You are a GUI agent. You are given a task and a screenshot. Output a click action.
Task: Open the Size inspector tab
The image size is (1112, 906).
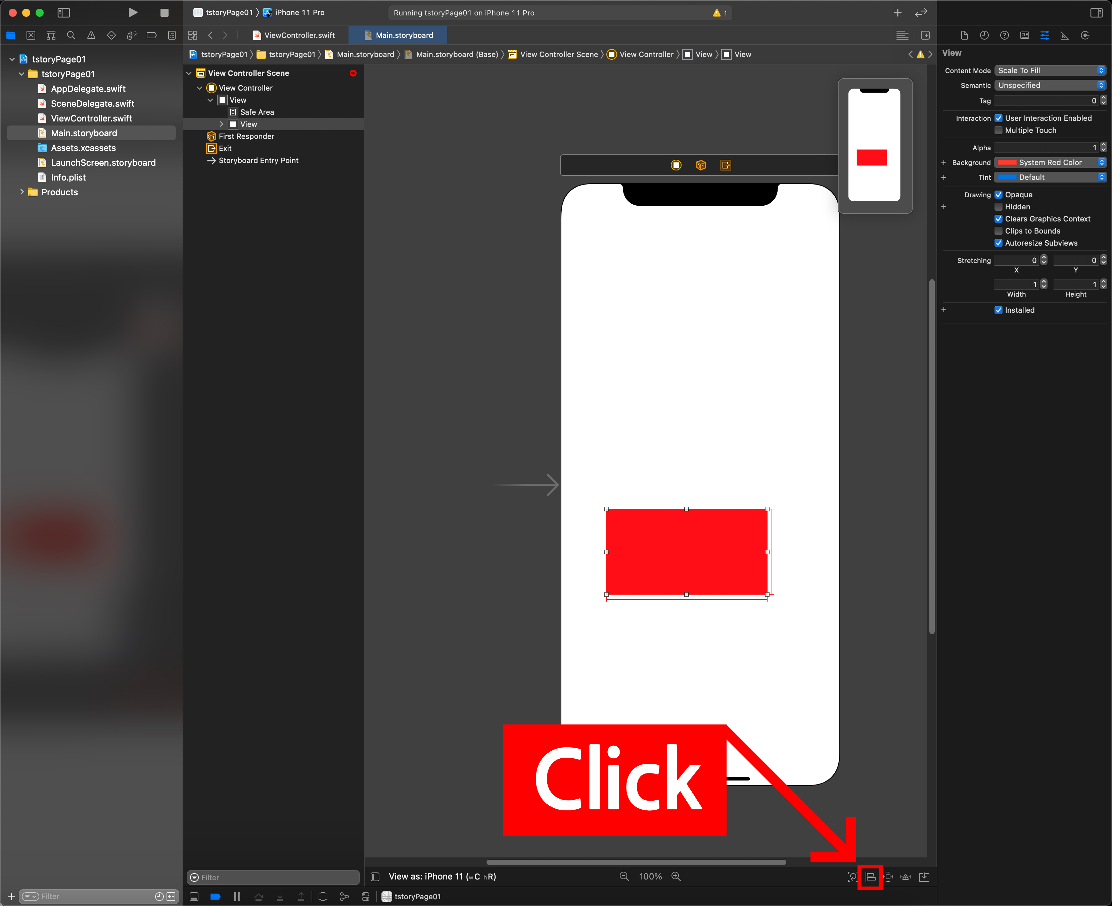[x=1064, y=36]
